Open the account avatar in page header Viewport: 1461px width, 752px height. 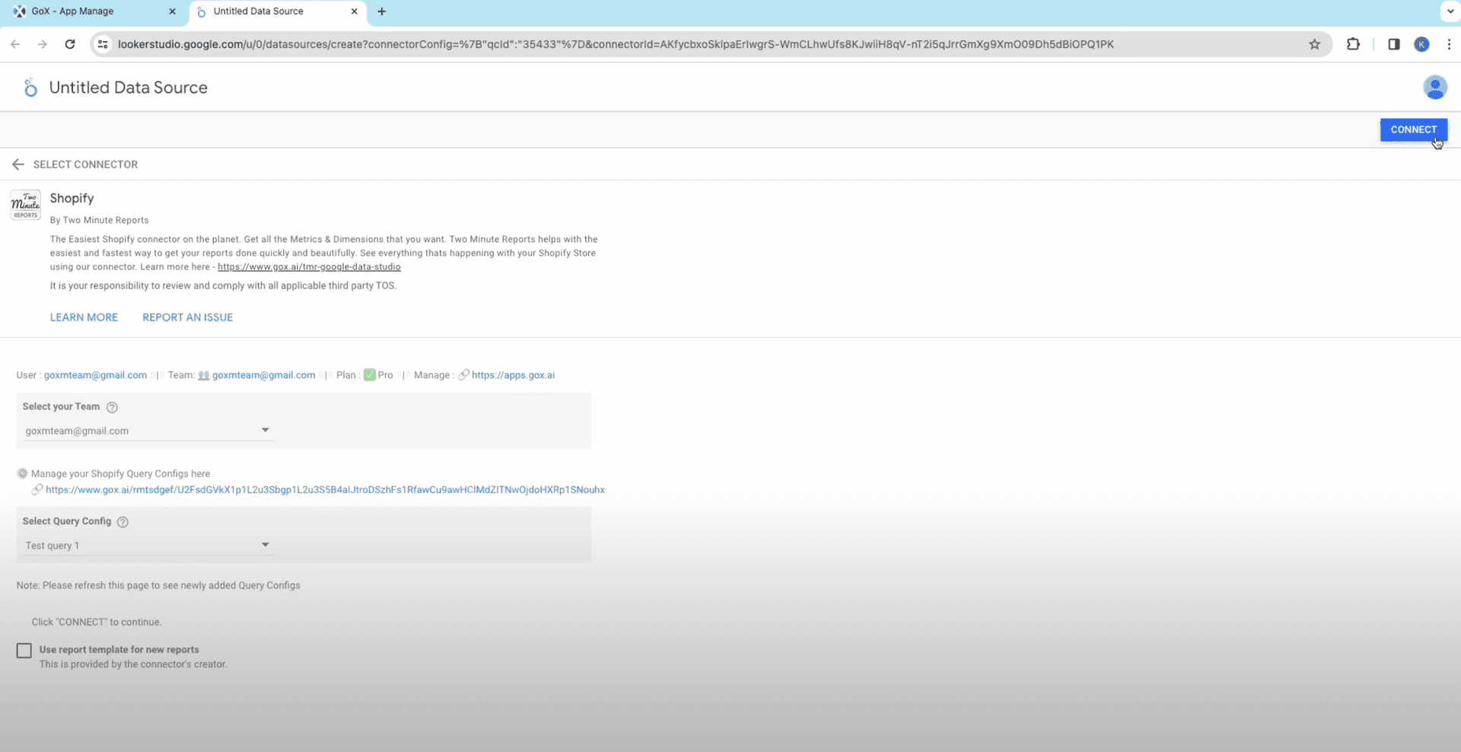(x=1434, y=88)
